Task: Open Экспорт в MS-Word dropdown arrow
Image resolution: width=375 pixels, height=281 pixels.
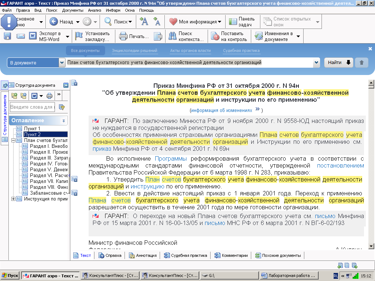Action: [67, 37]
